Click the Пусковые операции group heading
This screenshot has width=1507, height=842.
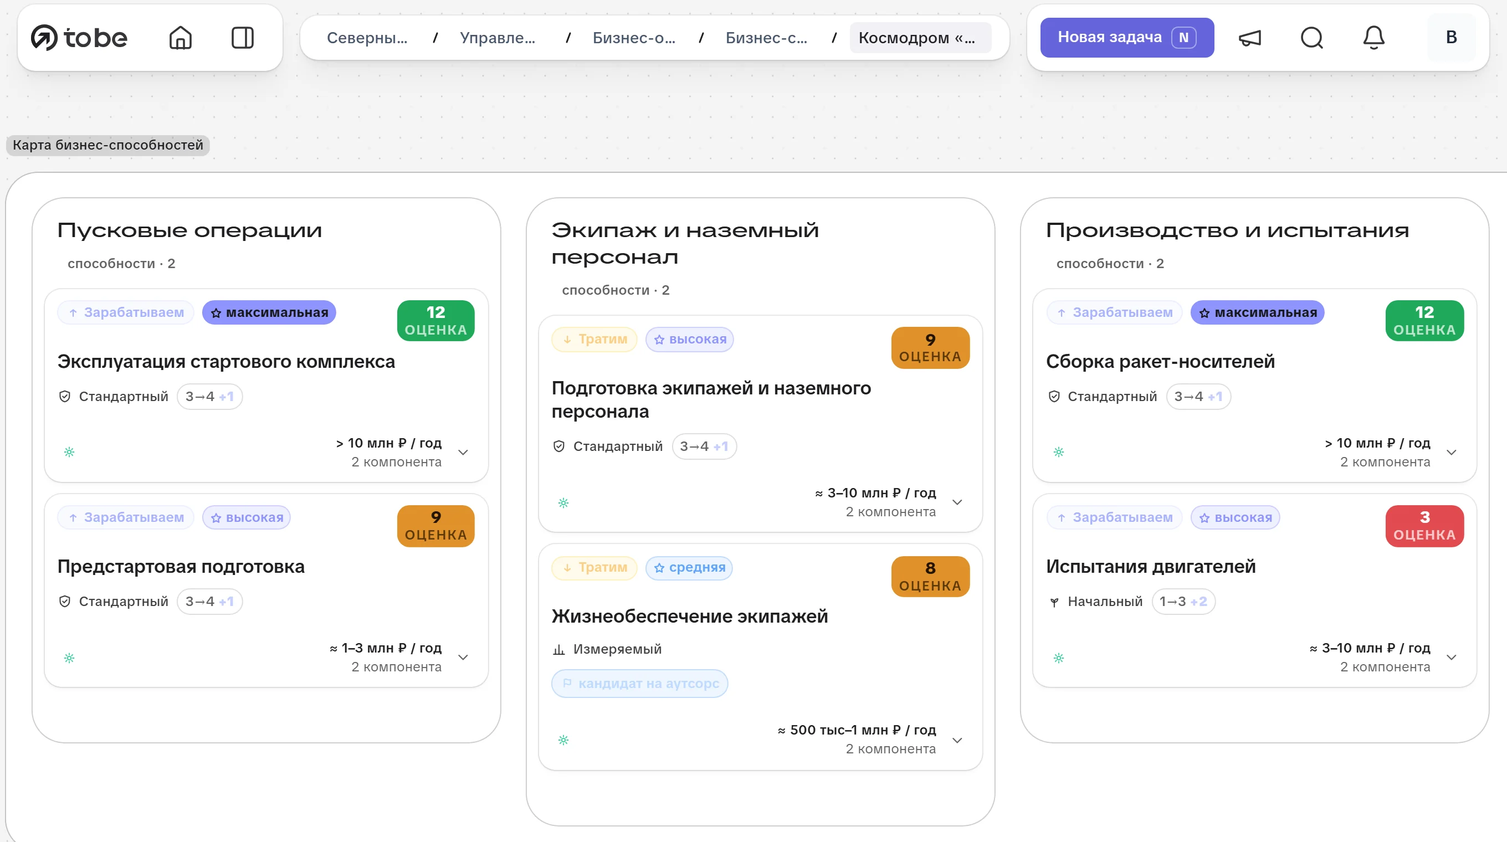189,230
